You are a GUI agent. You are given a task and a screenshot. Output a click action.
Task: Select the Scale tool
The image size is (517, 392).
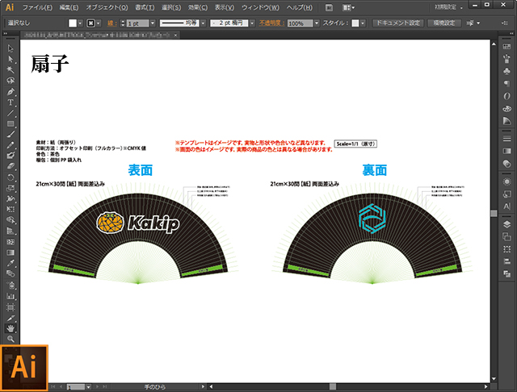(11, 188)
